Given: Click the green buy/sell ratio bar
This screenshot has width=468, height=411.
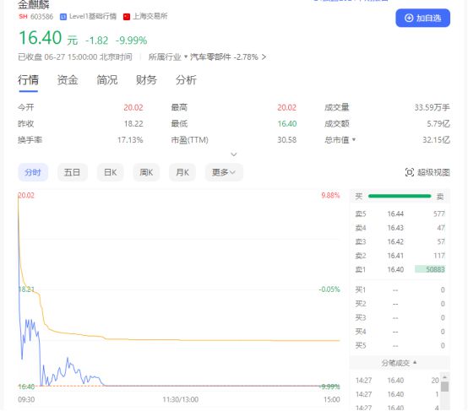Looking at the screenshot, I should (x=400, y=197).
